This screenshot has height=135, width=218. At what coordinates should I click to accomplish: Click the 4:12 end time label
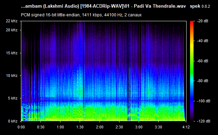coord(186,127)
